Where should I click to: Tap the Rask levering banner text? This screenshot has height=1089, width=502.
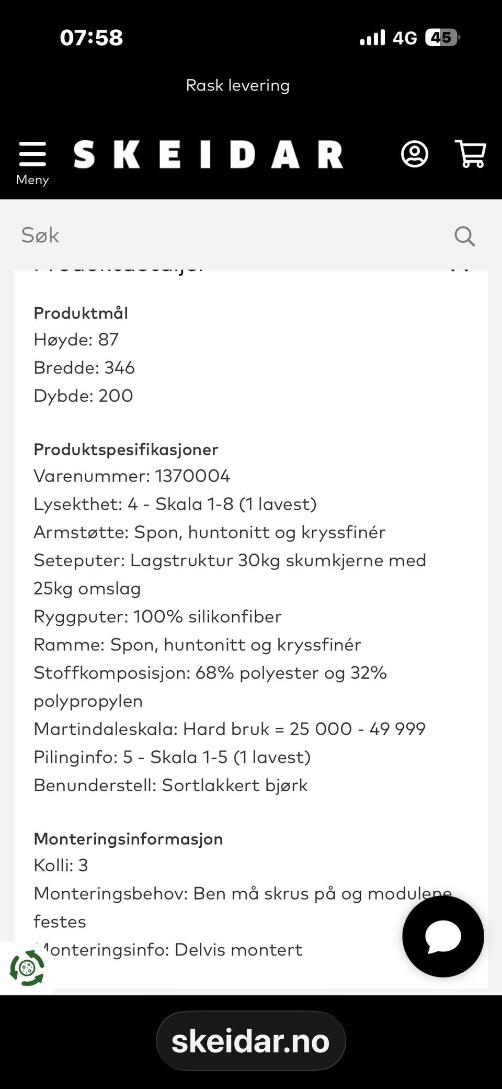pyautogui.click(x=238, y=85)
